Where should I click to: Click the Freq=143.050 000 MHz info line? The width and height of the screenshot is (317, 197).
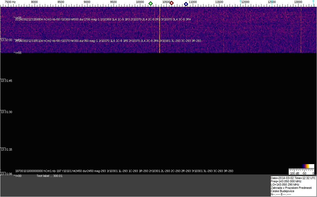point(286,181)
